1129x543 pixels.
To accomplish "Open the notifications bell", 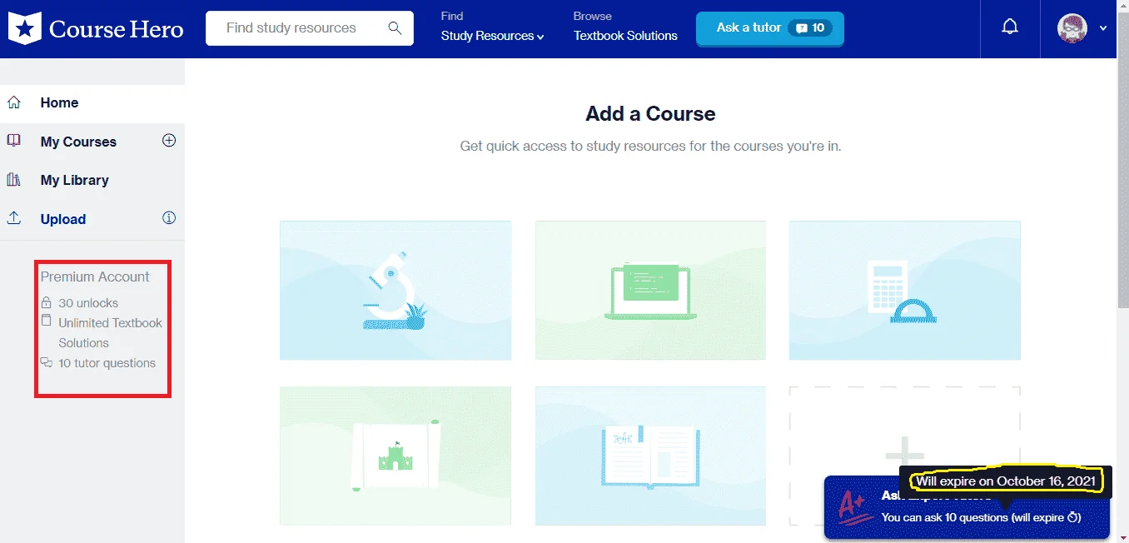I will pos(1010,27).
